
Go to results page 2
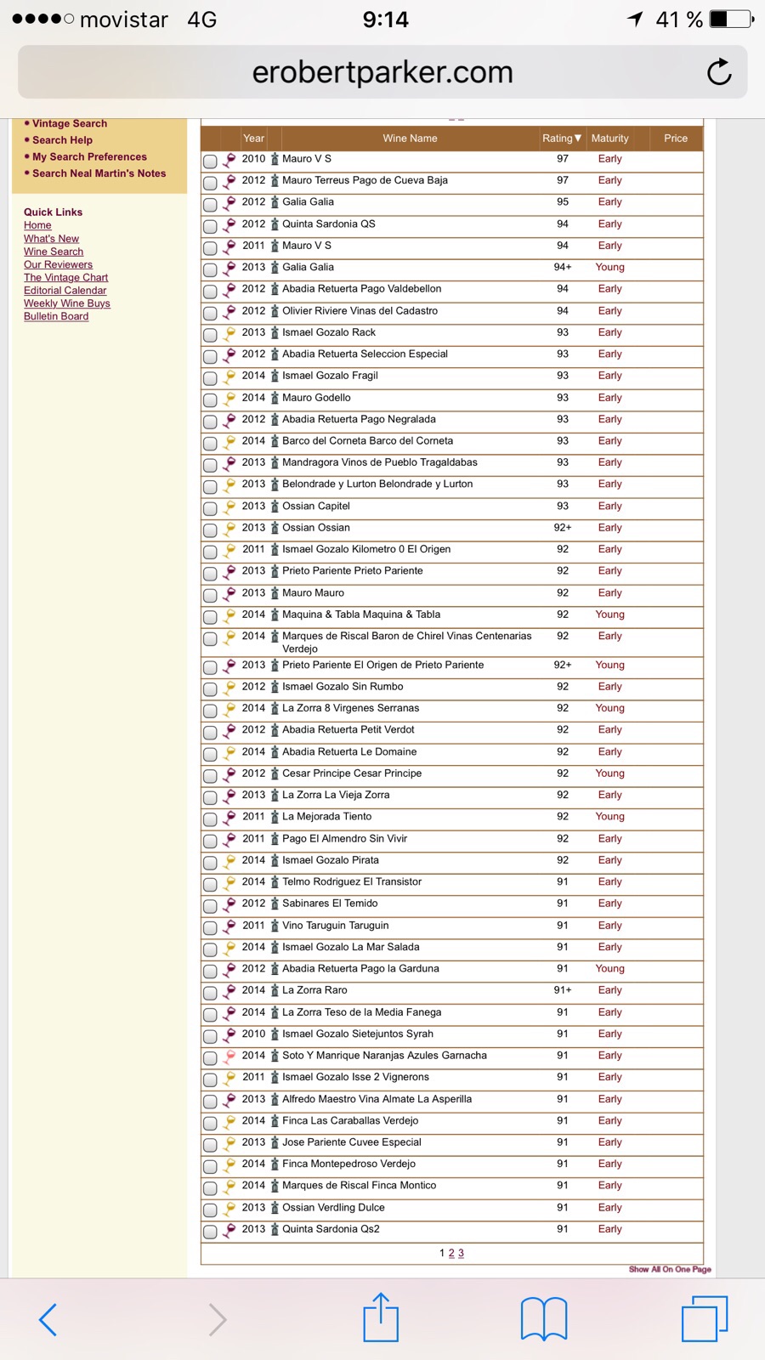point(451,1253)
